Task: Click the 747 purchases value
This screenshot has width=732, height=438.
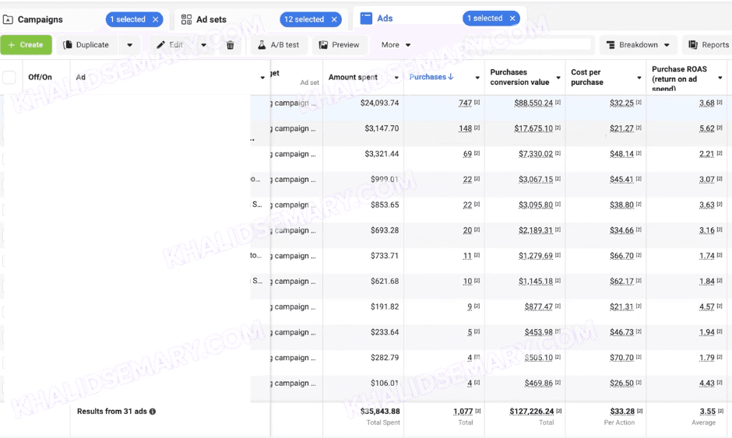Action: [465, 103]
